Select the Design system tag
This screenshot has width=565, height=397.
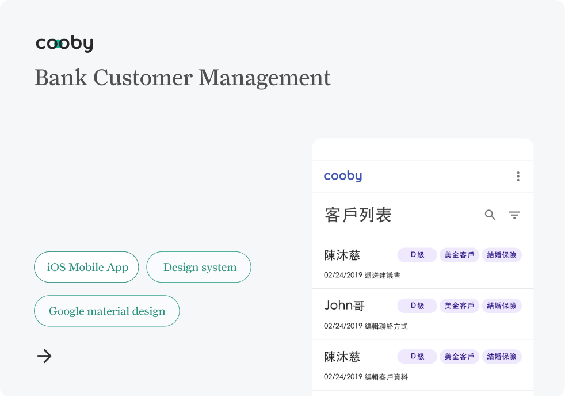[x=199, y=267]
